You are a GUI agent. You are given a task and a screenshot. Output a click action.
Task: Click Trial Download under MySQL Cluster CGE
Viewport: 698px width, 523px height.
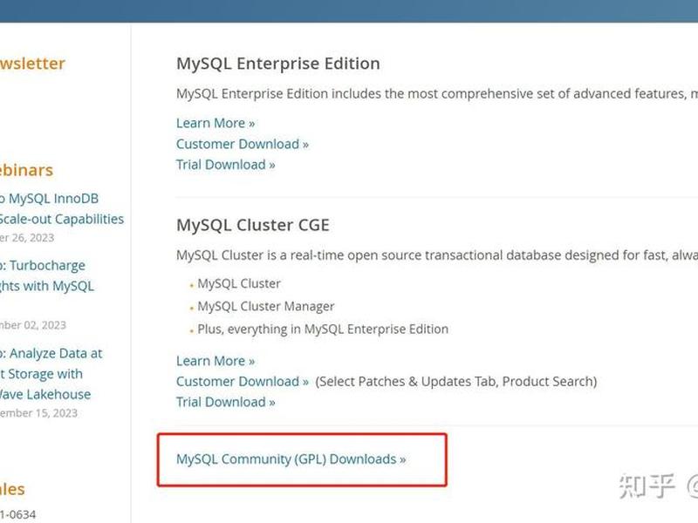(x=226, y=402)
